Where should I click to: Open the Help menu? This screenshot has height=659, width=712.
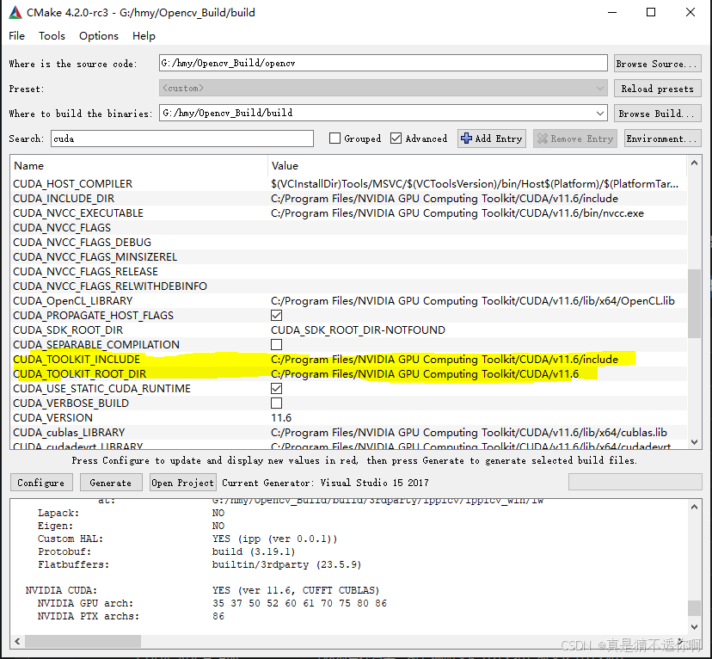pos(144,36)
